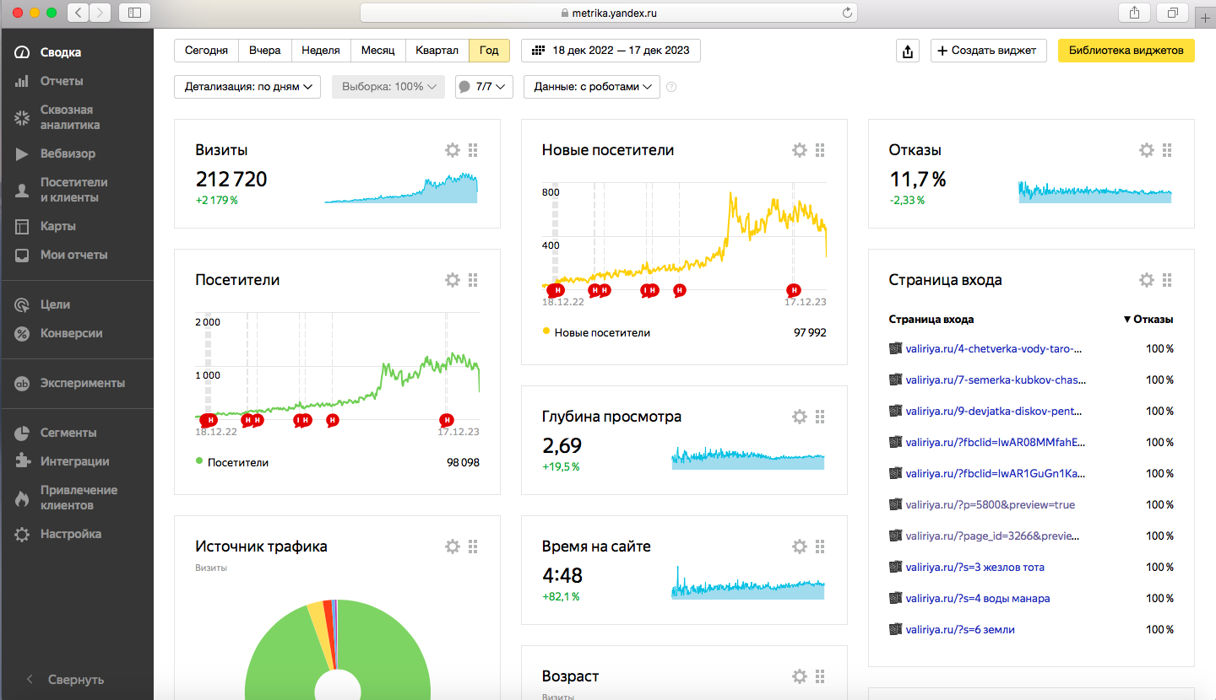Viewport: 1216px width, 700px height.
Task: Open the valiriya.ru/9-devjatka-diskov link
Action: [x=994, y=411]
